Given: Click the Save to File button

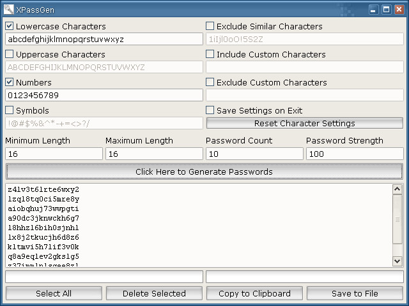Looking at the screenshot, I should tap(355, 293).
